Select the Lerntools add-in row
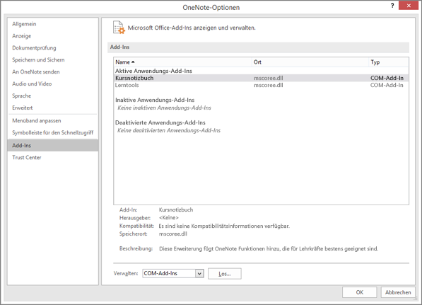 pos(261,85)
